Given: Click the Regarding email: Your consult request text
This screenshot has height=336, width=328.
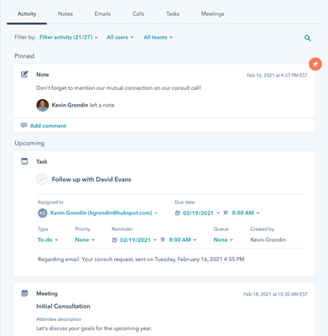Looking at the screenshot, I should 141,260.
